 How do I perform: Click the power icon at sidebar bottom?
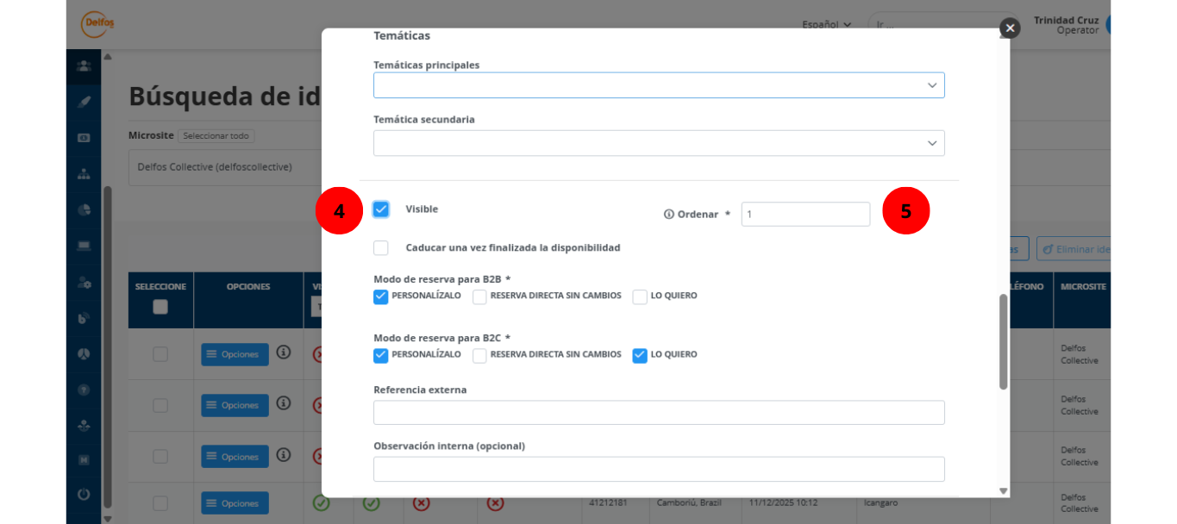pos(84,495)
